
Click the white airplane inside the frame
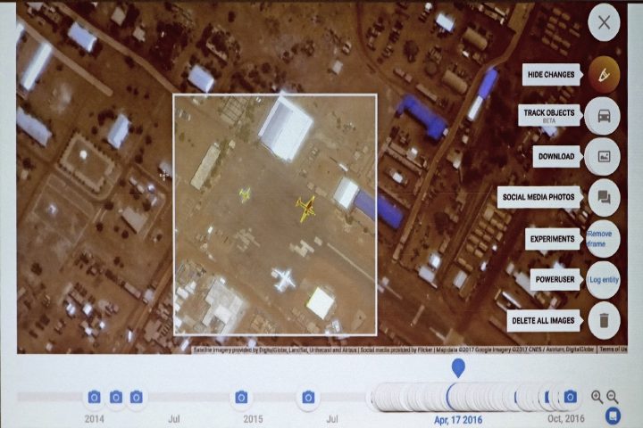click(284, 280)
